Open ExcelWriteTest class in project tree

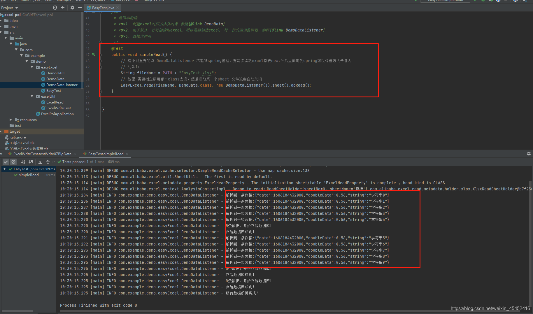58,108
